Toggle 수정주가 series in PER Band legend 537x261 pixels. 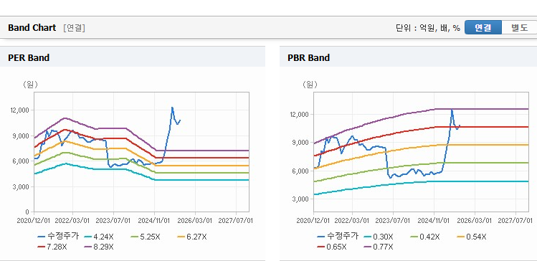[58, 237]
